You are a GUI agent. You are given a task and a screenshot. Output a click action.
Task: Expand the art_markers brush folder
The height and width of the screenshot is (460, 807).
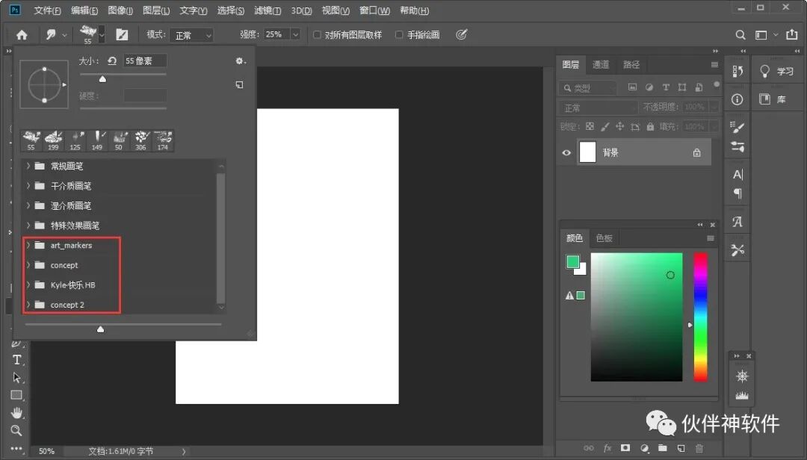[x=28, y=245]
